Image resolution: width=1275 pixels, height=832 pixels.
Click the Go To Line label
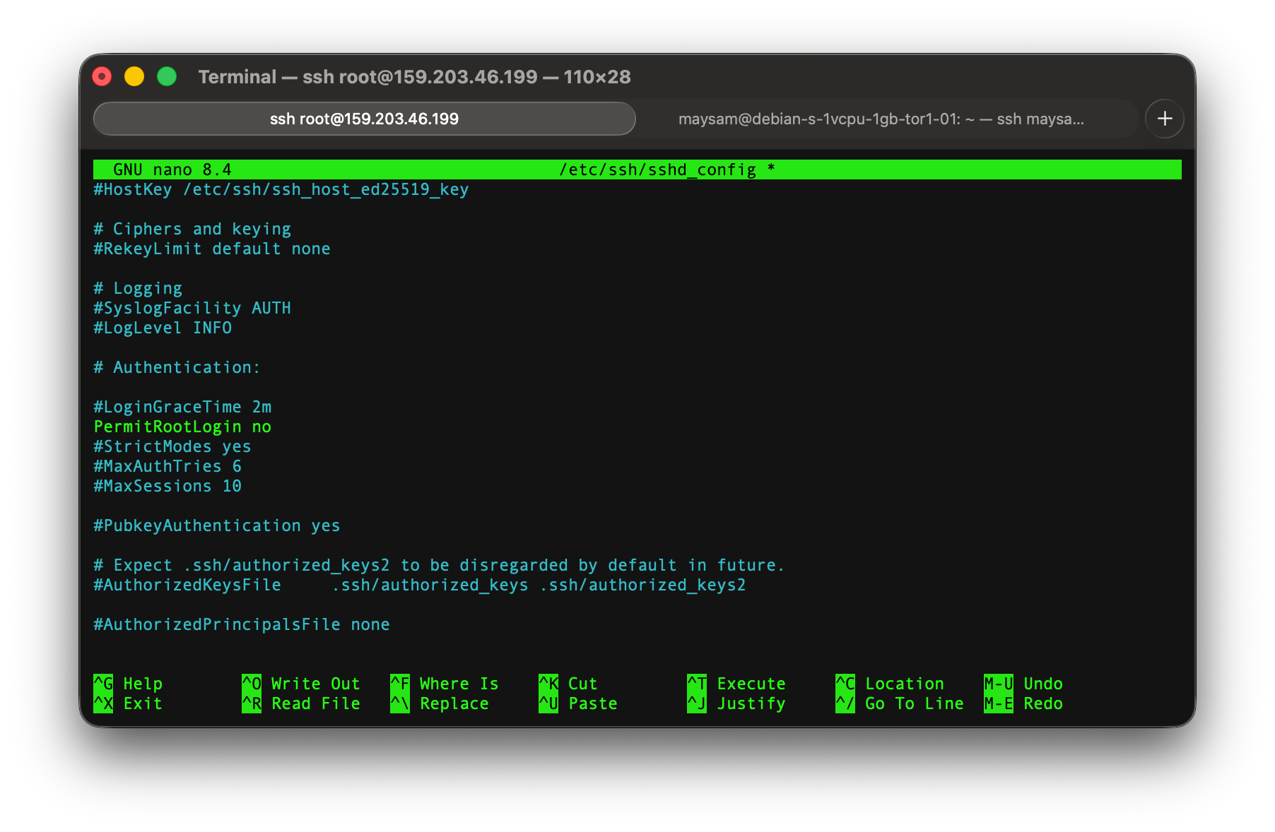[915, 703]
